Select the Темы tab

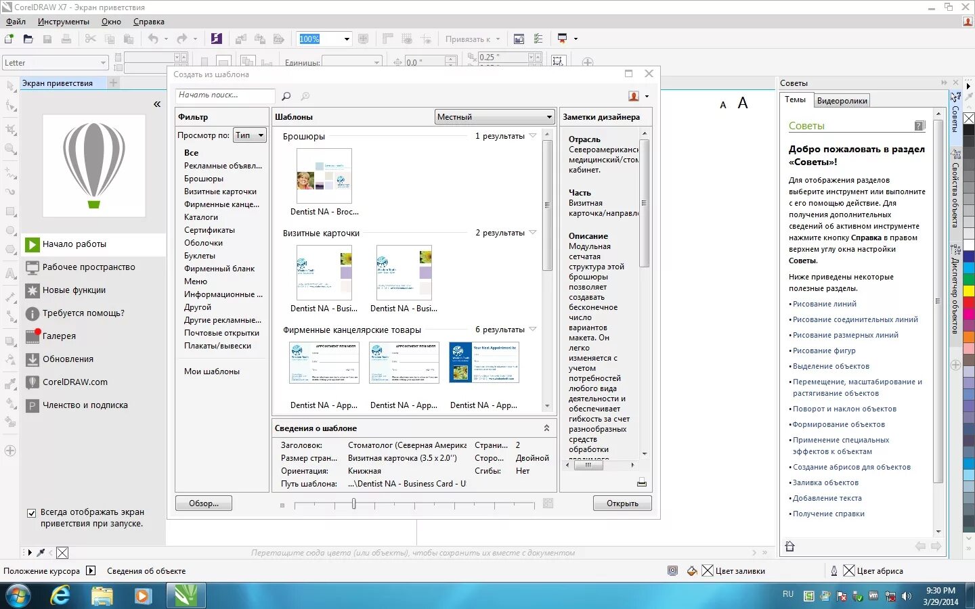coord(795,99)
